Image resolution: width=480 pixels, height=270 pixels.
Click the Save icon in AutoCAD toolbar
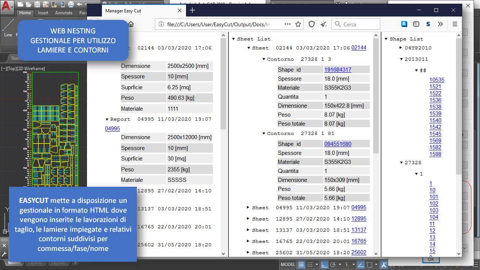[x=38, y=4]
